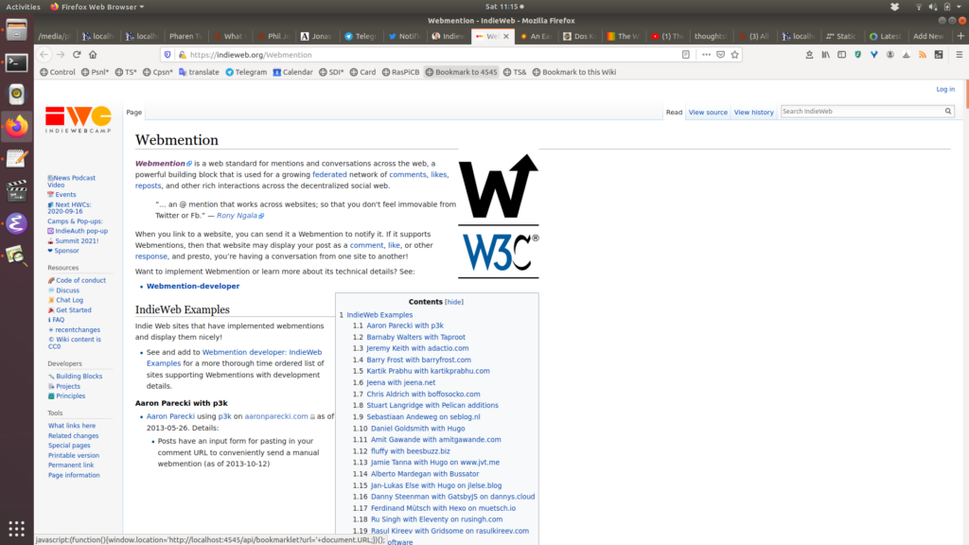Open the 'Add New' tab
This screenshot has width=969, height=545.
(x=928, y=37)
